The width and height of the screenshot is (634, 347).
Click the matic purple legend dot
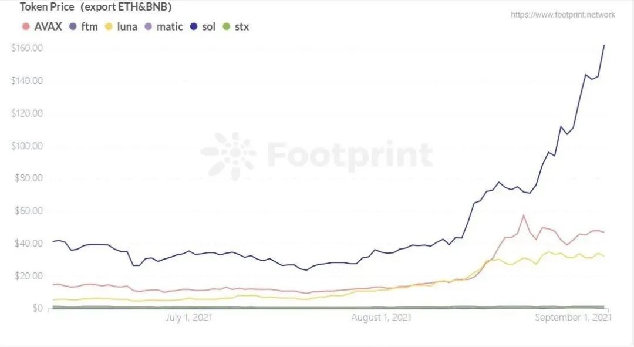(x=149, y=26)
